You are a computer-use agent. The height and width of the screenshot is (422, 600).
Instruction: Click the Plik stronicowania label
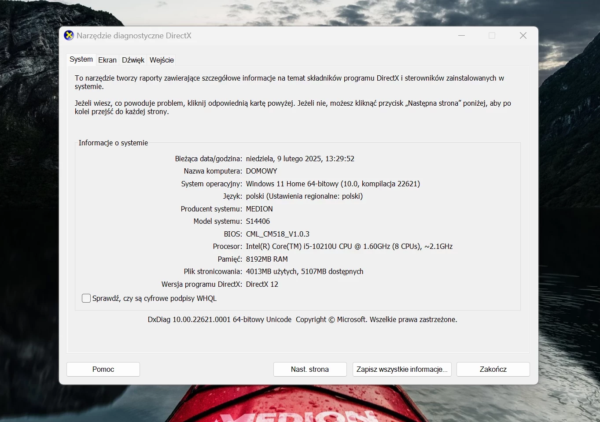[213, 271]
